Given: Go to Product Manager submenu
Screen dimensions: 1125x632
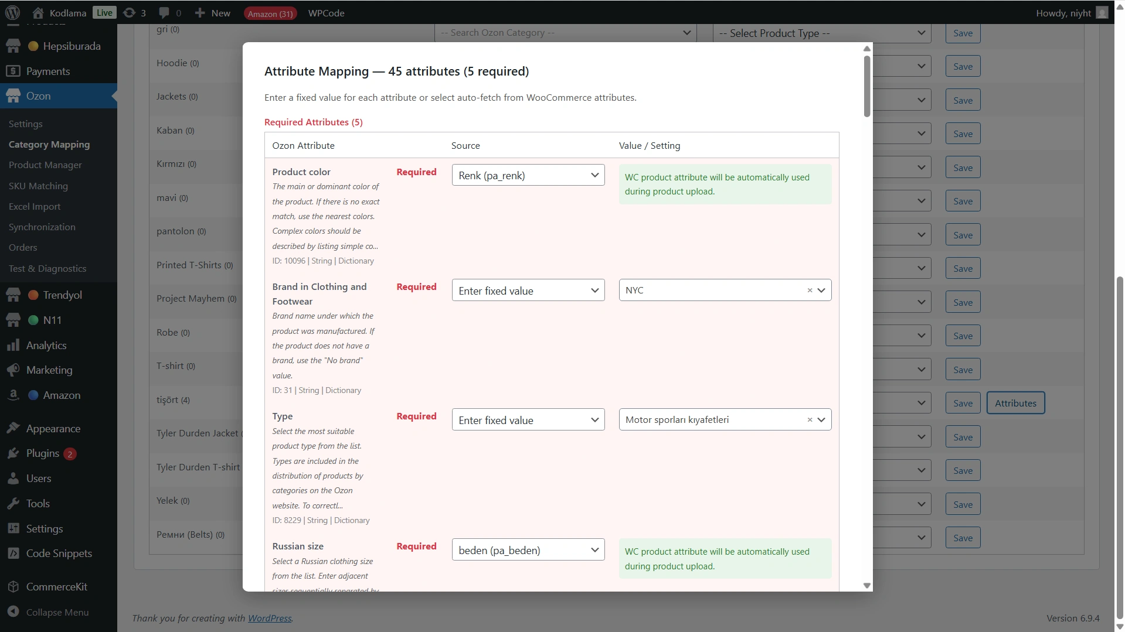Looking at the screenshot, I should [x=45, y=165].
